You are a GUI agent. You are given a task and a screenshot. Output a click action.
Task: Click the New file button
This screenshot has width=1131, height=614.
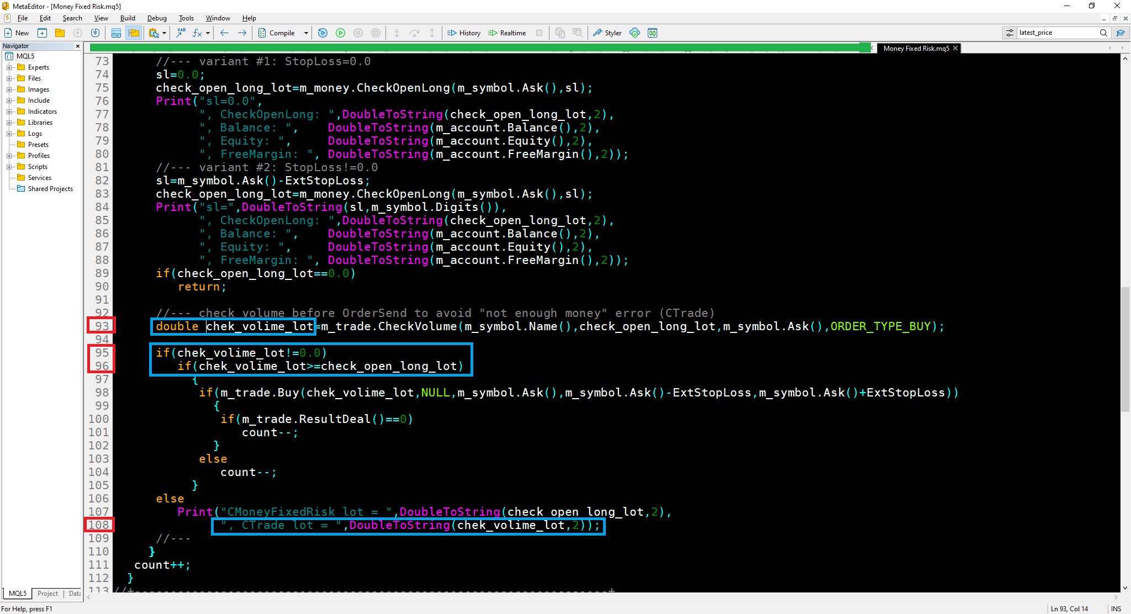tap(17, 33)
